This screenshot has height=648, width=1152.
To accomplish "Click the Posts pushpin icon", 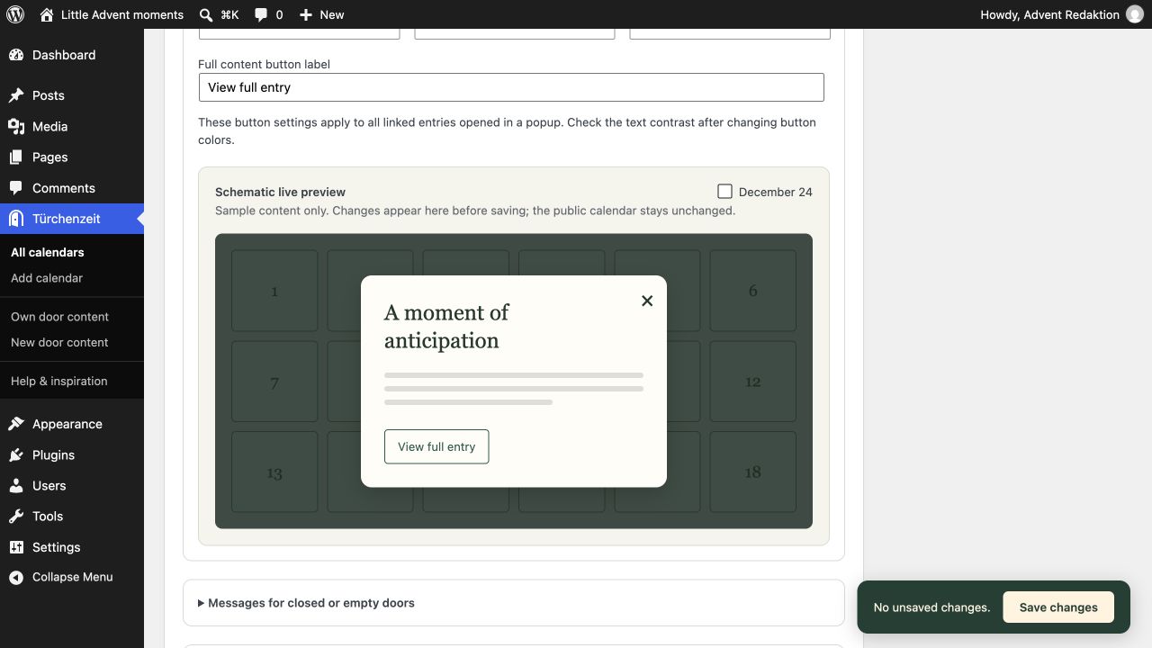I will coord(16,95).
